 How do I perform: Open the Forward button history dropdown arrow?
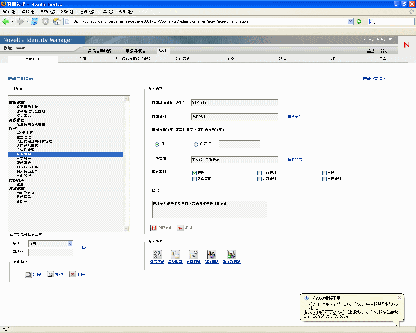pos(27,22)
